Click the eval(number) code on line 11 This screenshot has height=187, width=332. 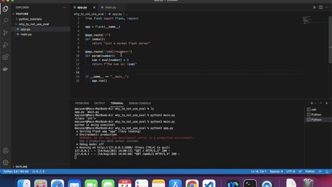coord(112,60)
